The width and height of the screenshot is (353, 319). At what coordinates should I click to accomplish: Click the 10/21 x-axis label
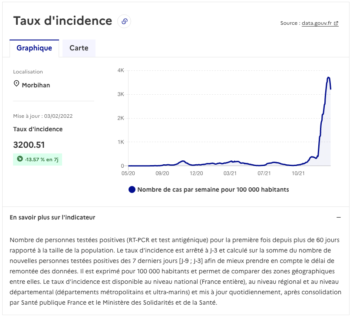coord(298,173)
